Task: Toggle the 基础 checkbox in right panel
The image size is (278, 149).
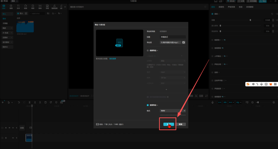Action: click(212, 14)
